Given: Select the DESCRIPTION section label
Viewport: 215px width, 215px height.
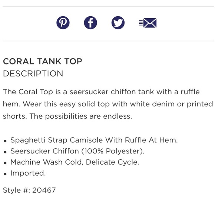Looking at the screenshot, I should pos(33,73).
